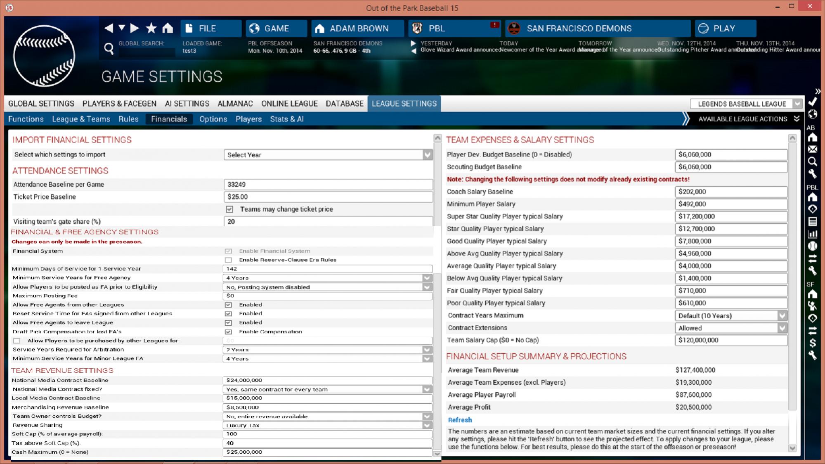
Task: Open the mail envelope icon in sidebar
Action: (x=812, y=149)
